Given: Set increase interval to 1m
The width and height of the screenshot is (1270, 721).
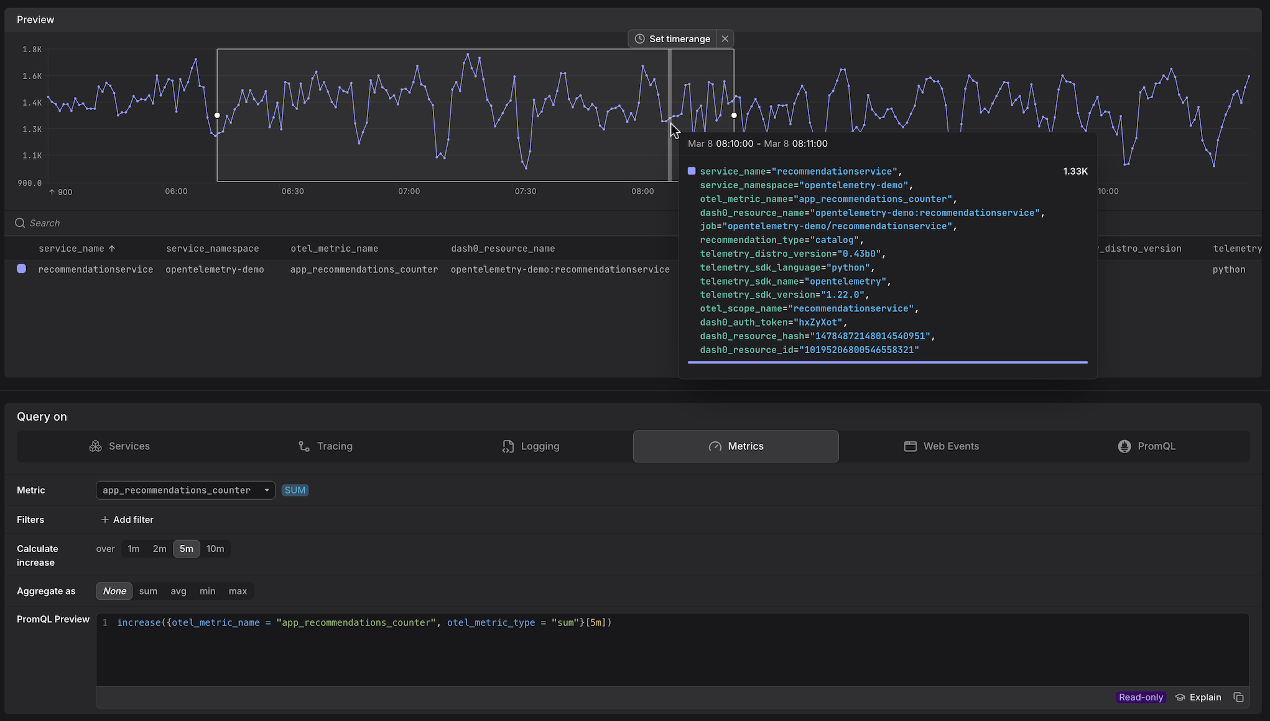Looking at the screenshot, I should tap(134, 549).
